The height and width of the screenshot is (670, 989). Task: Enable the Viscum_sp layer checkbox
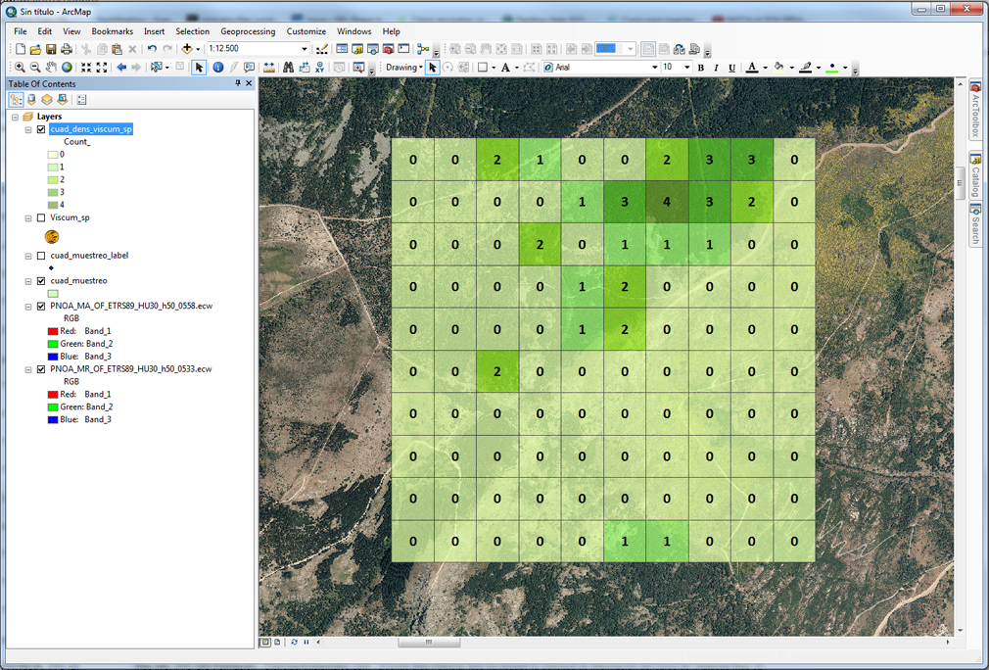(x=42, y=217)
